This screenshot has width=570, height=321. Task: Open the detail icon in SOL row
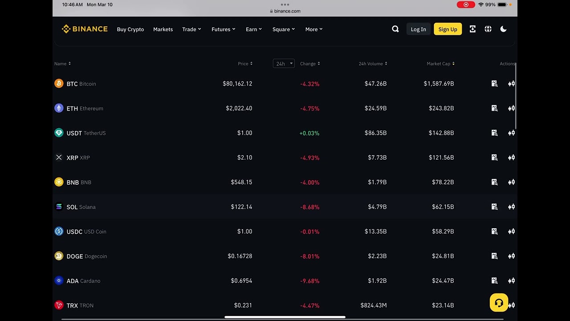(x=494, y=207)
